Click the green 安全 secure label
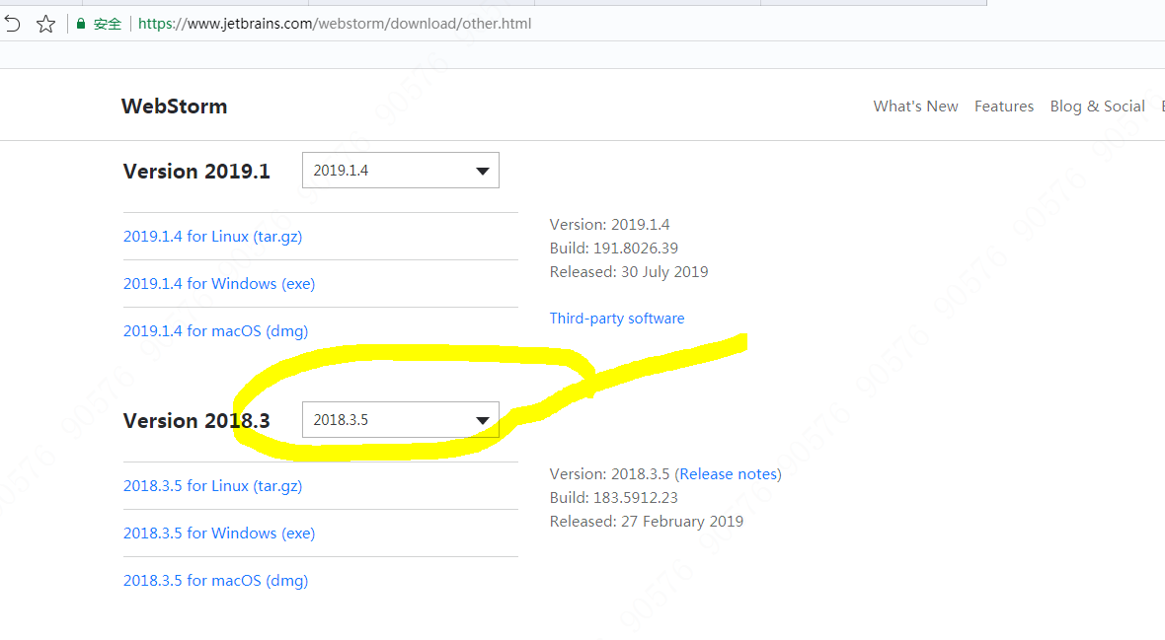1165x640 pixels. click(107, 24)
